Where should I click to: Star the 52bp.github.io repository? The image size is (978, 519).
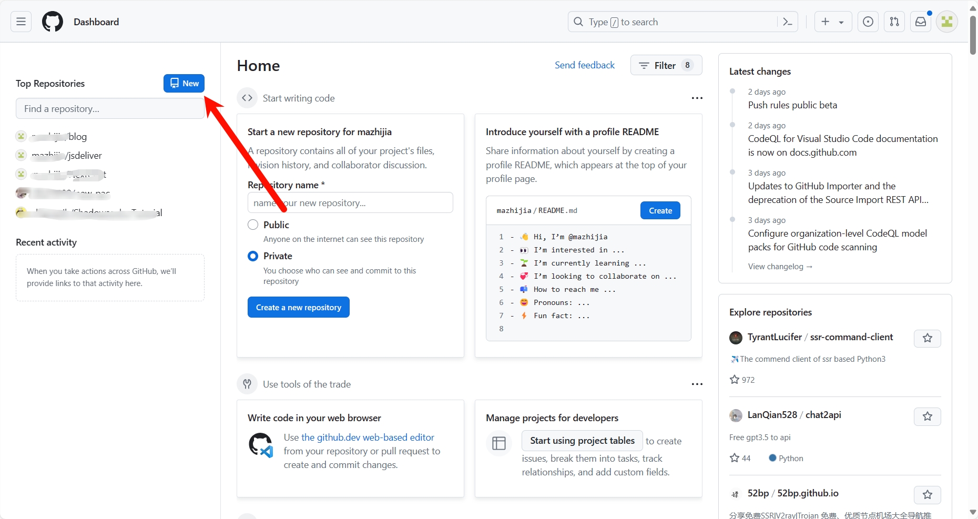point(928,495)
